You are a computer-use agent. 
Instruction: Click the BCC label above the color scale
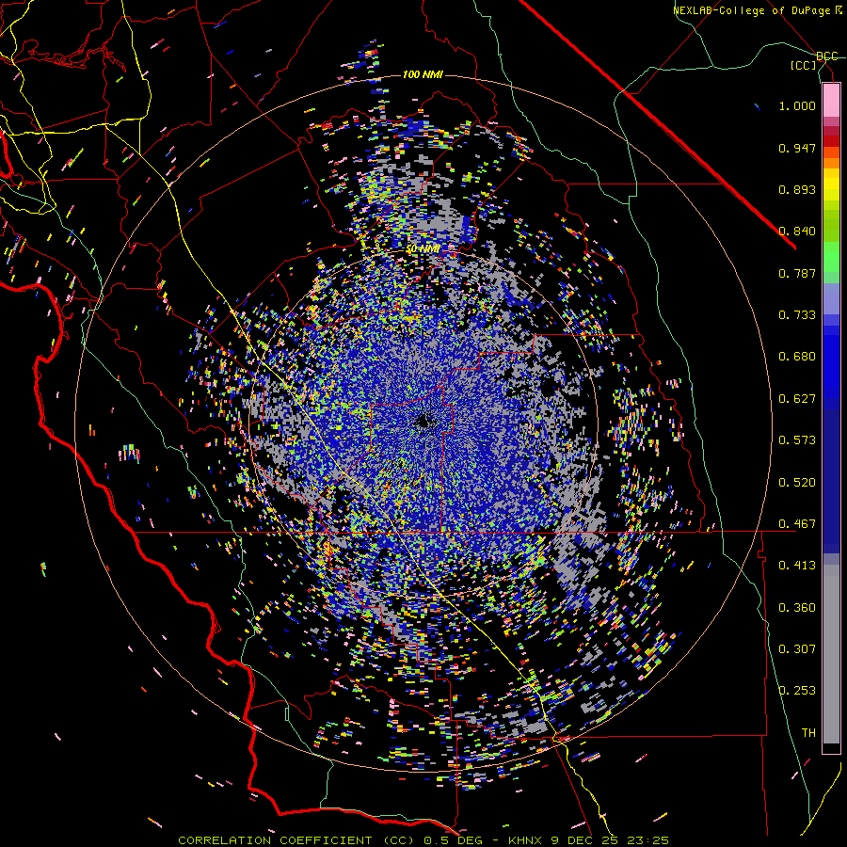(x=826, y=56)
